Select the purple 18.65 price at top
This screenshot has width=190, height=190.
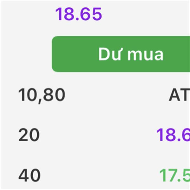tap(79, 14)
